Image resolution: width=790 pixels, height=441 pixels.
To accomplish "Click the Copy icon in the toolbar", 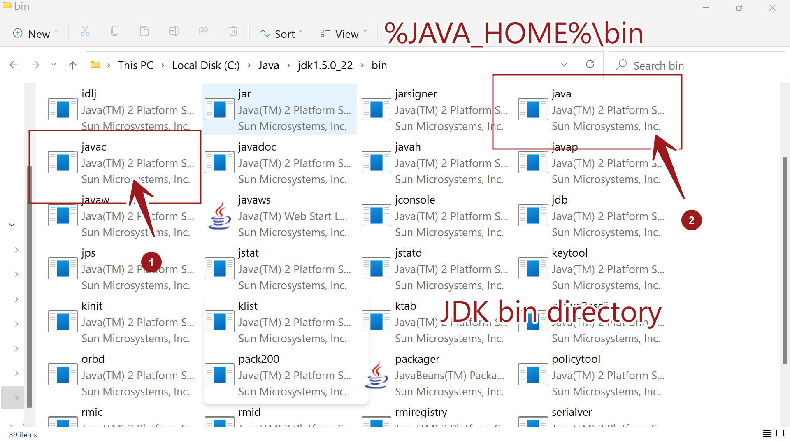I will coord(115,31).
